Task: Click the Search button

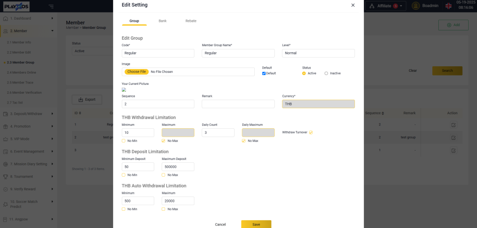Action: [447, 70]
